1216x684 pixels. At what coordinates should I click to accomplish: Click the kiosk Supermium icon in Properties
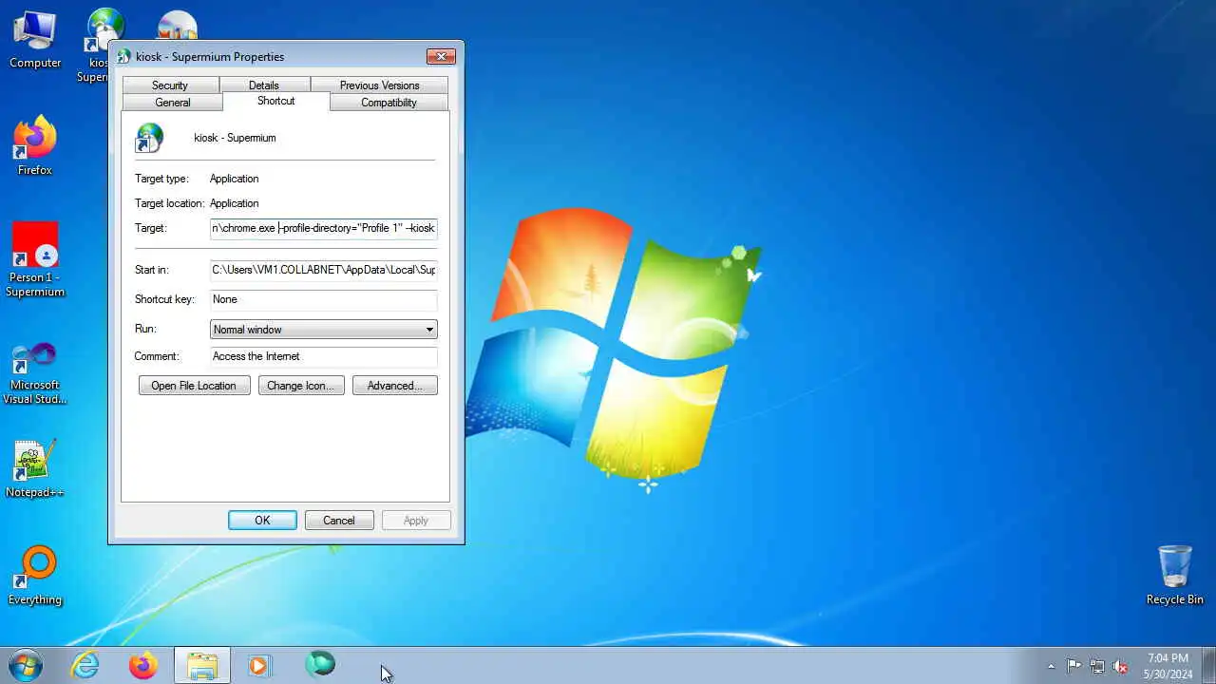(150, 138)
